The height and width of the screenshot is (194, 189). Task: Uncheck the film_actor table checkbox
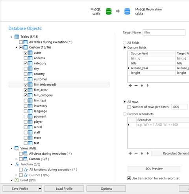[26, 90]
